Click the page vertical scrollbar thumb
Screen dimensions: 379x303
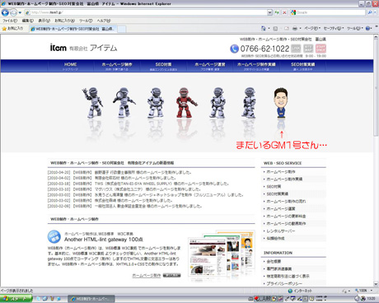pos(376,88)
